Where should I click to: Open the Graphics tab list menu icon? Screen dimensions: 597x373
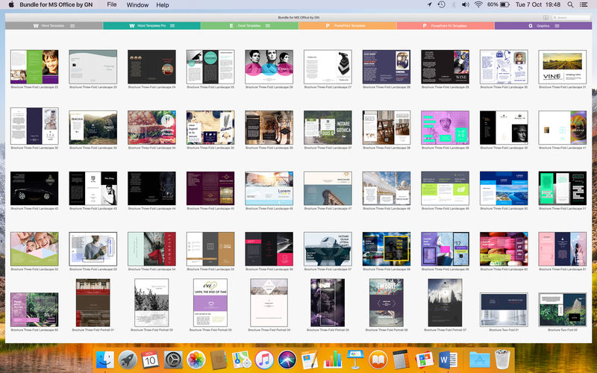[557, 26]
